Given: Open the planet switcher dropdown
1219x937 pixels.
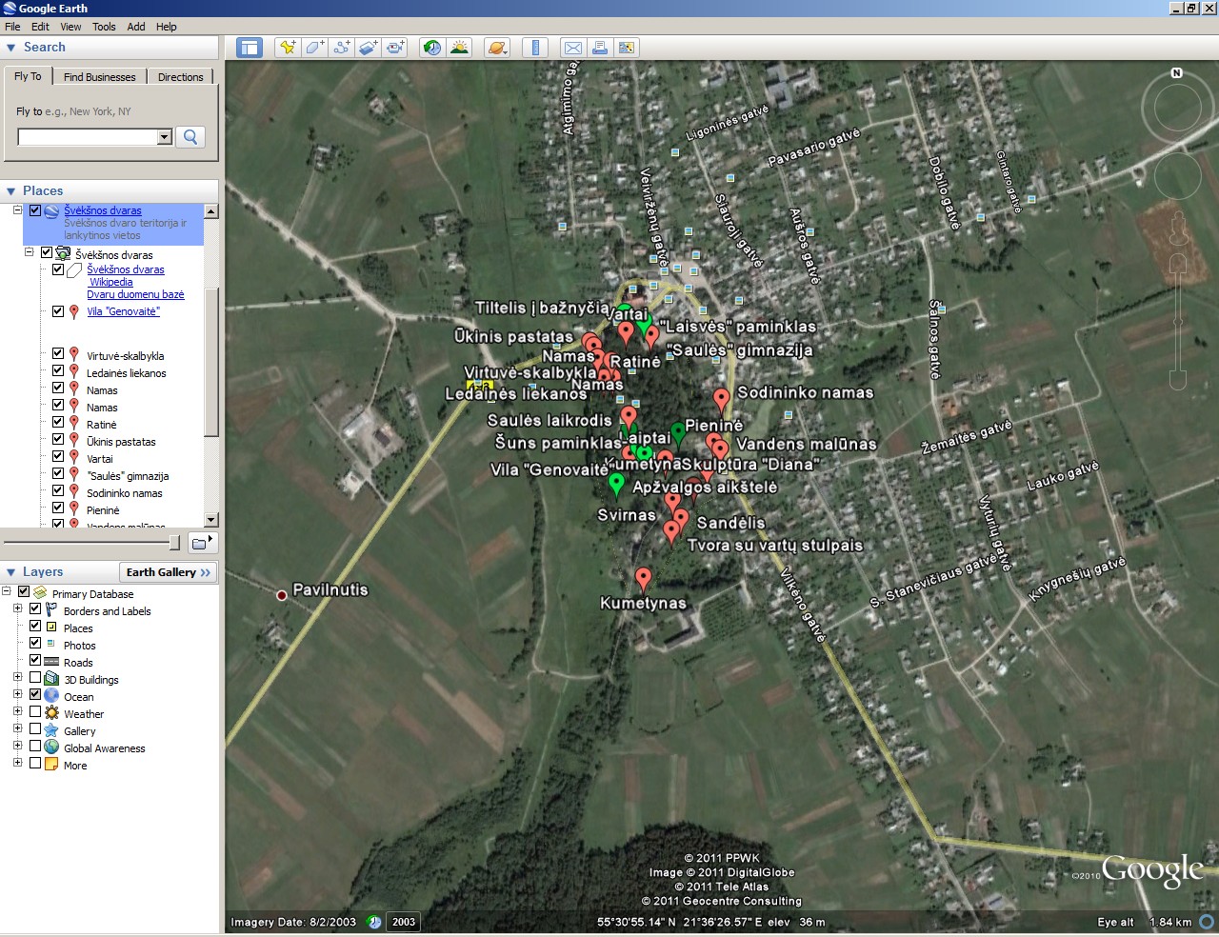Looking at the screenshot, I should tap(497, 48).
